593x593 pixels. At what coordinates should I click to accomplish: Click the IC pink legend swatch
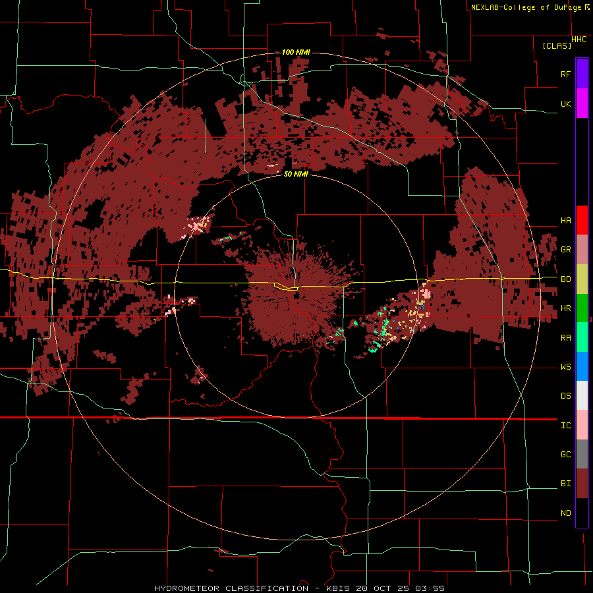(x=582, y=425)
